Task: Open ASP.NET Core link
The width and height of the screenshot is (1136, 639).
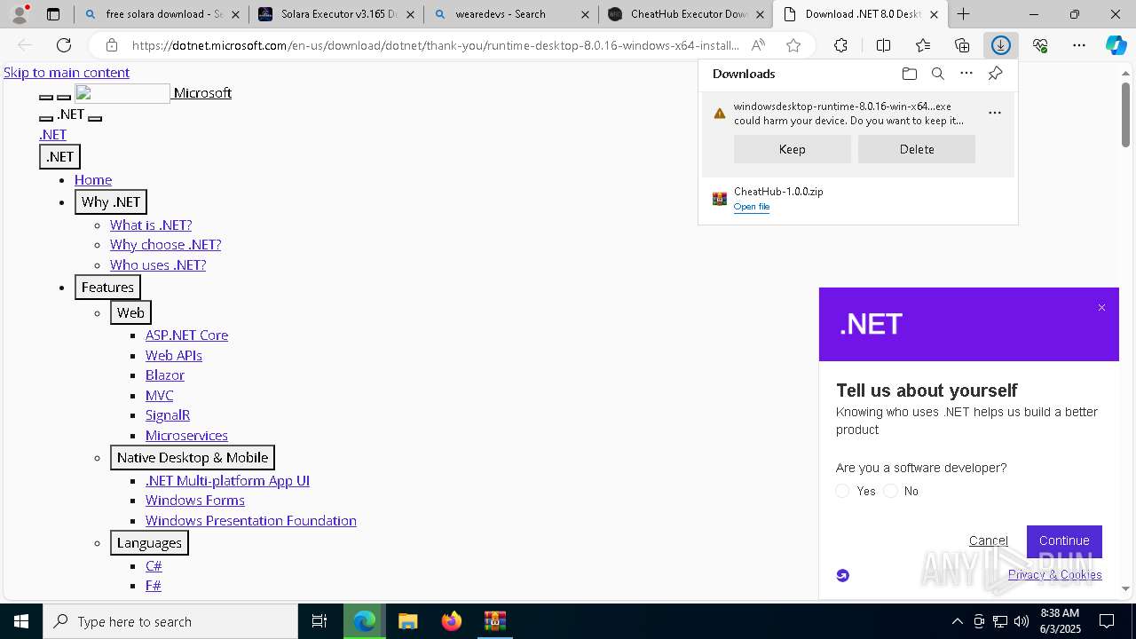Action: (186, 335)
